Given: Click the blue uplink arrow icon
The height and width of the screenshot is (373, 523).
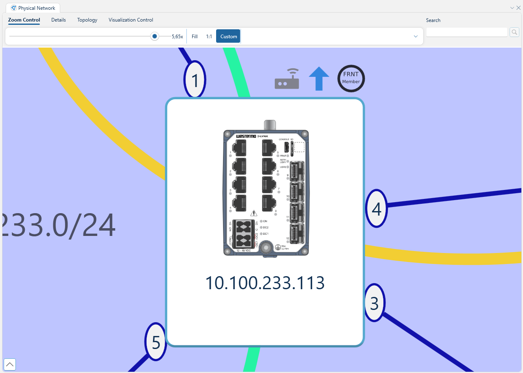Looking at the screenshot, I should (319, 79).
